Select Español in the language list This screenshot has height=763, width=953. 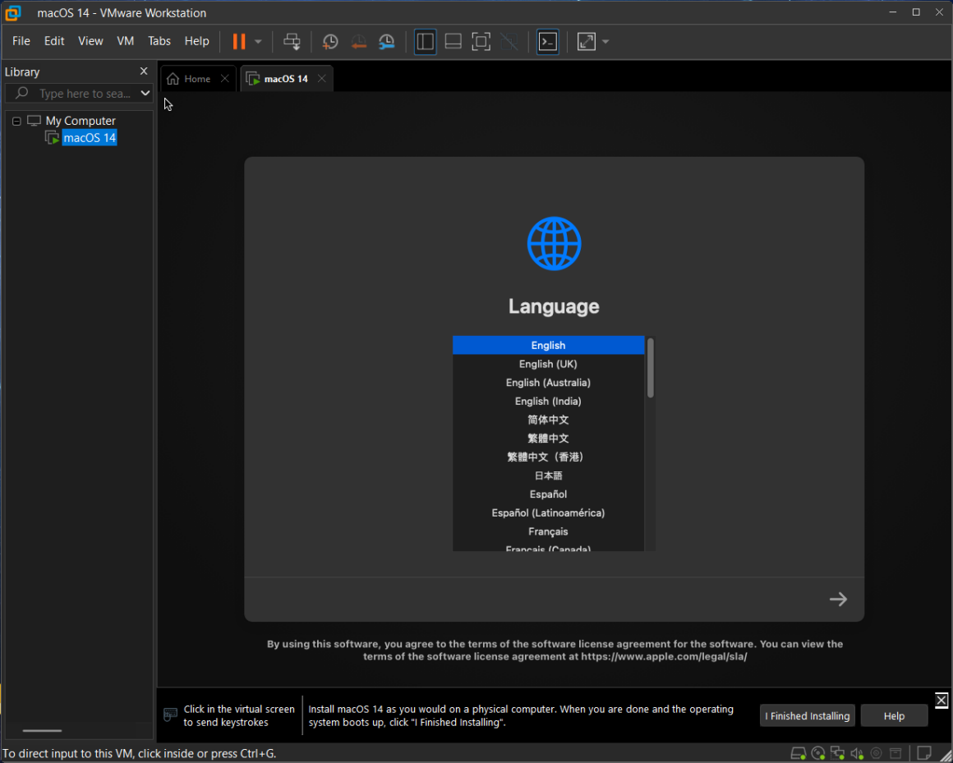point(548,494)
